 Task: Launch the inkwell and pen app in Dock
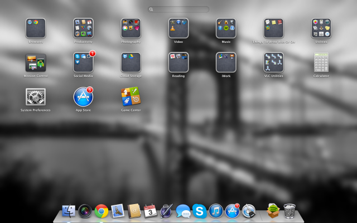tap(167, 211)
